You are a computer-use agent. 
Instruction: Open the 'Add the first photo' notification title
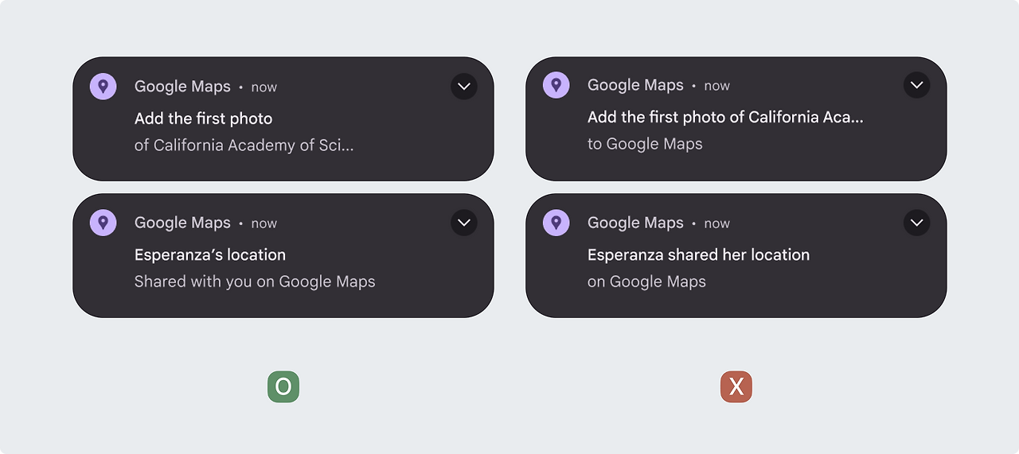[x=204, y=118]
